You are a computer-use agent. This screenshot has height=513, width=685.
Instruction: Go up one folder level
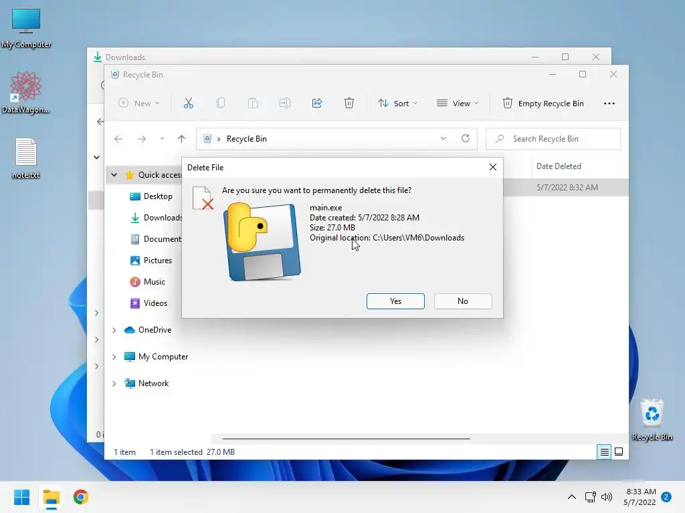tap(182, 139)
